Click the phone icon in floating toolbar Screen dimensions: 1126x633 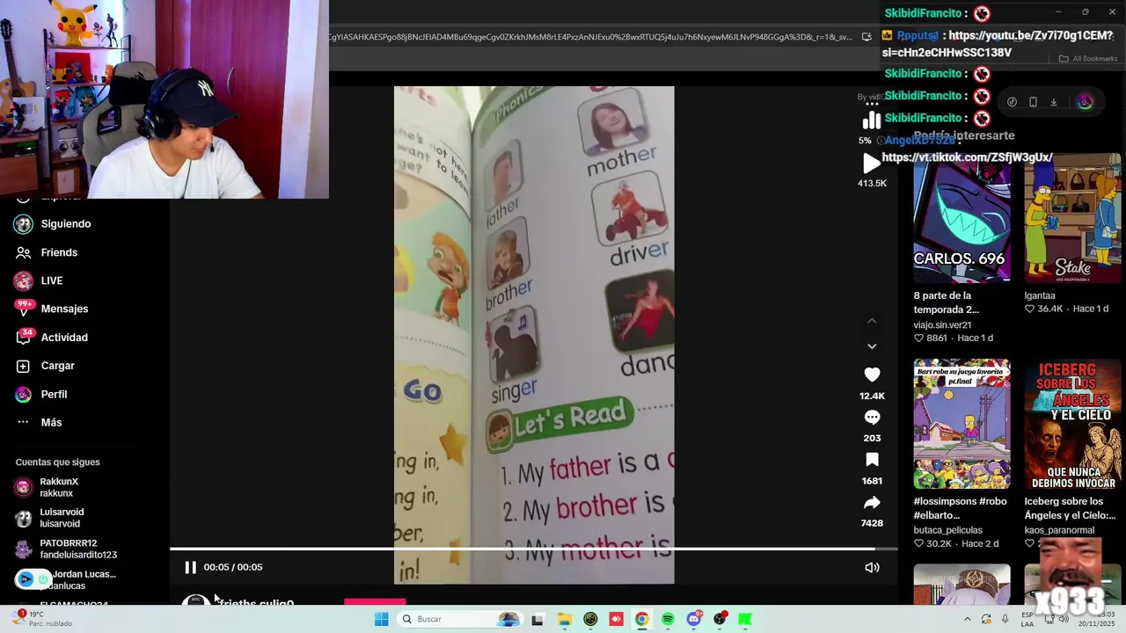1033,102
